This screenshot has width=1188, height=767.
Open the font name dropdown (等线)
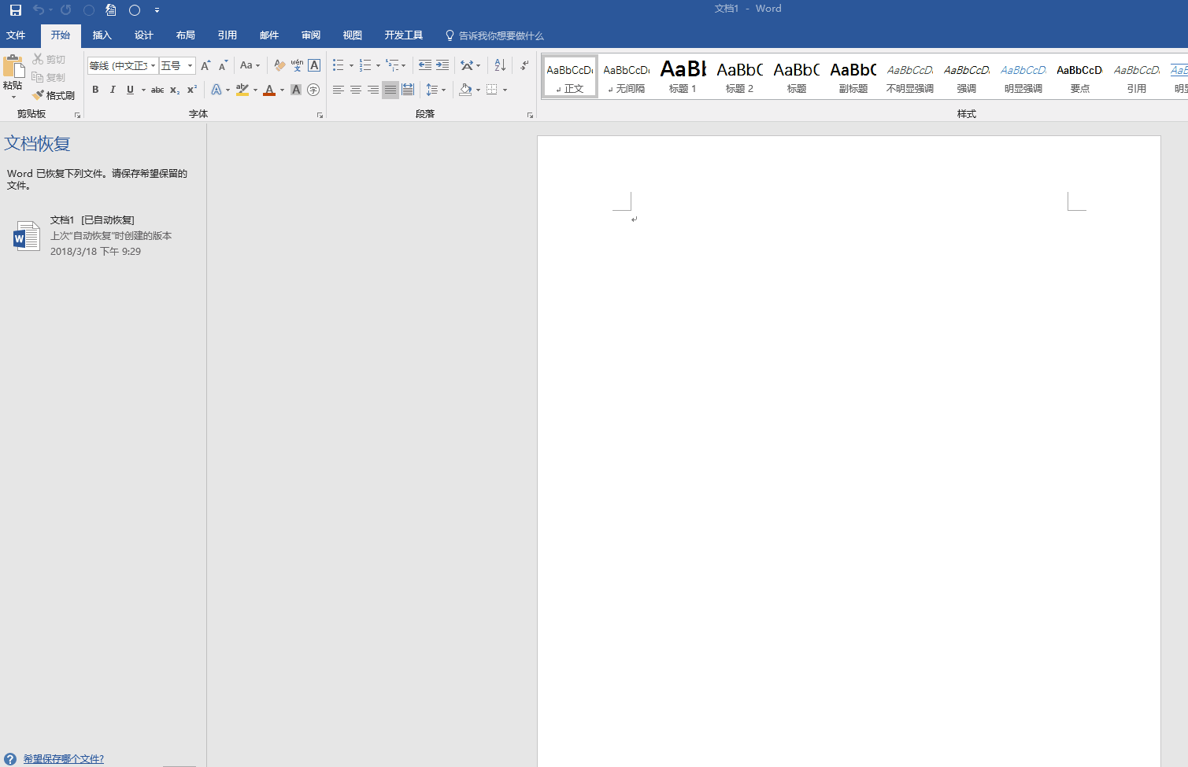point(153,65)
